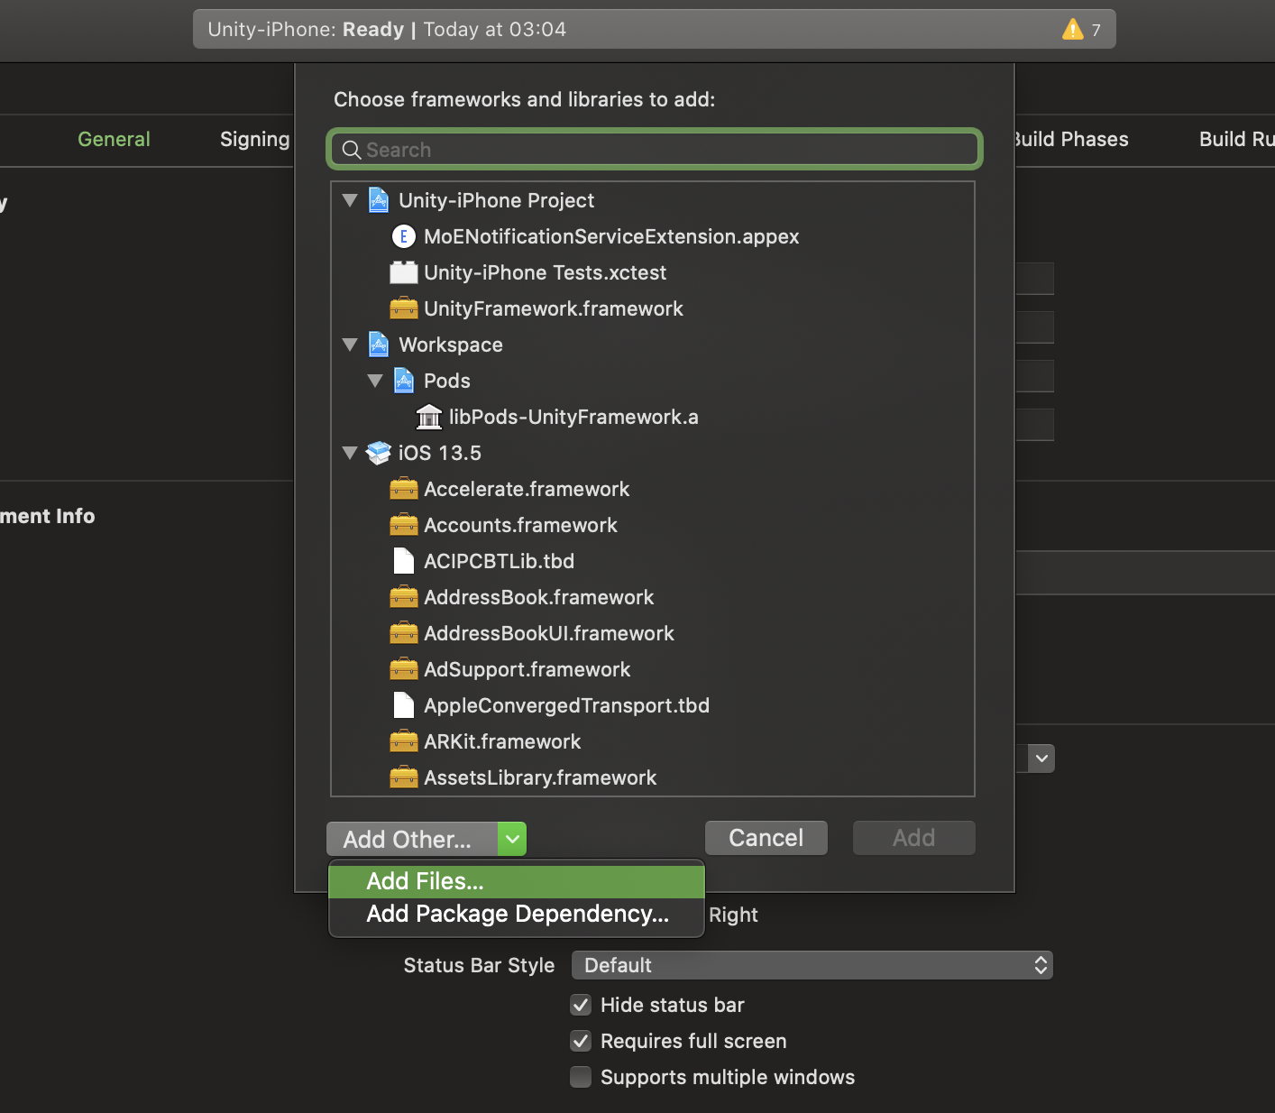
Task: Switch to the Signing tab
Action: [255, 139]
